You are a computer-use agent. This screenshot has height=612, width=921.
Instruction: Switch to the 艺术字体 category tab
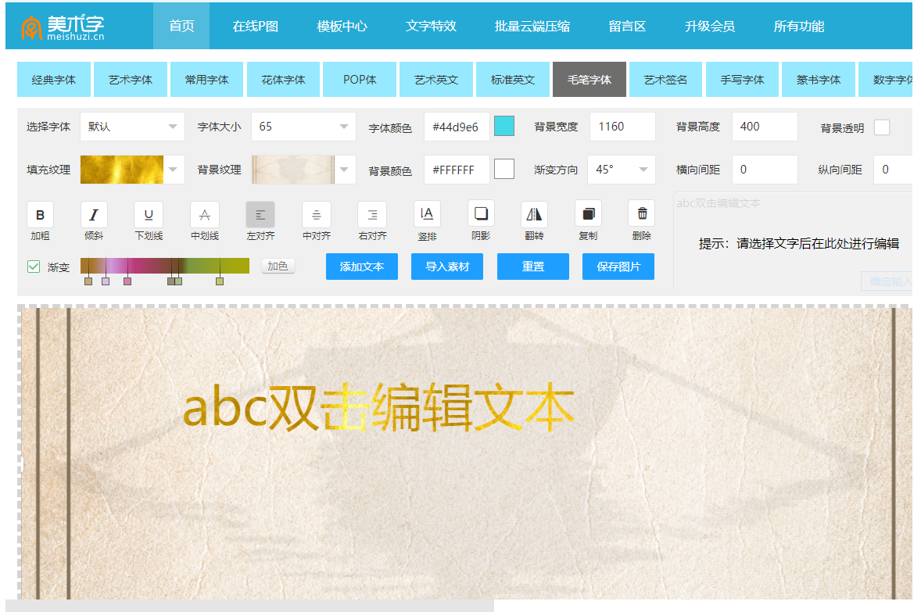point(131,79)
